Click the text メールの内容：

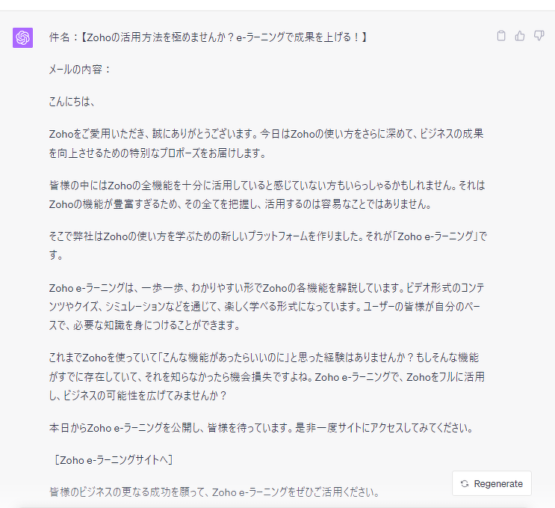(81, 70)
